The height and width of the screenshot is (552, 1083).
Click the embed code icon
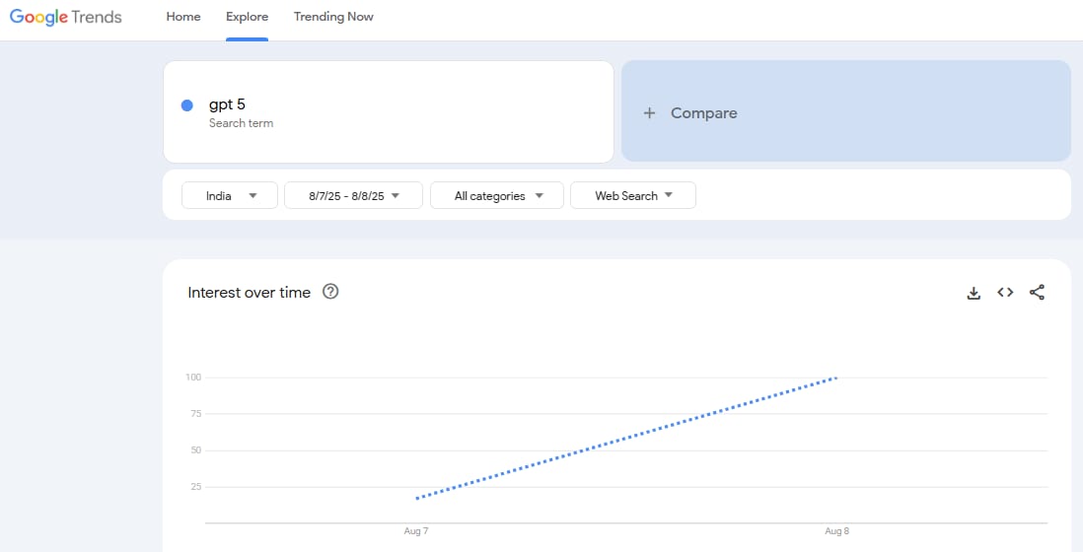tap(1005, 293)
